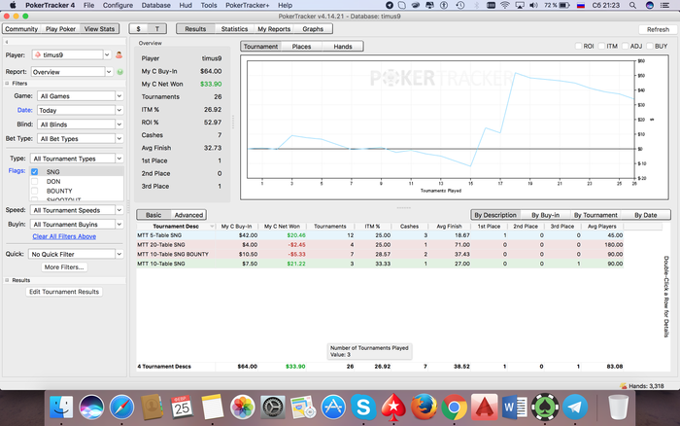Viewport: 680px width, 426px height.
Task: Enable the ITM graph checkbox
Action: tap(601, 46)
